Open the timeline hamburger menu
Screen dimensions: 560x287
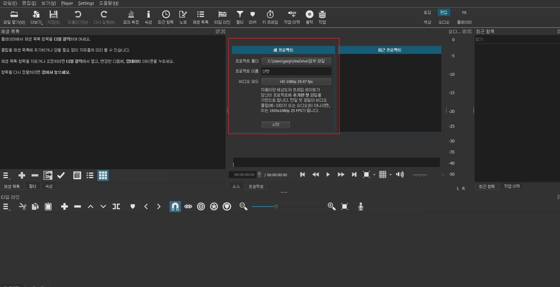(x=7, y=207)
